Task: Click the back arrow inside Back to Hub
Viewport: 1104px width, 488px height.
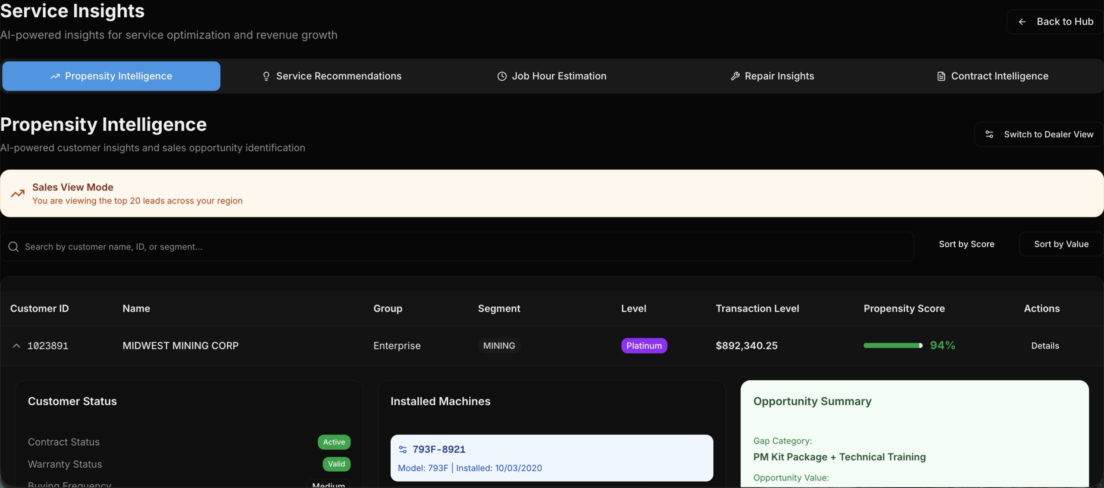Action: tap(1022, 21)
